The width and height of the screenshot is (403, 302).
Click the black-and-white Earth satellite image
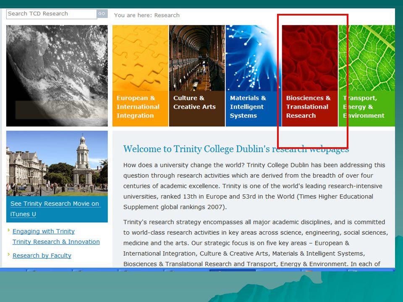pos(57,76)
